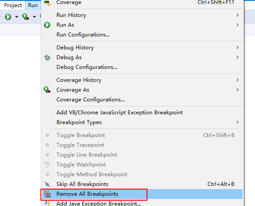Open the Run As submenu
Image resolution: width=255 pixels, height=206 pixels.
point(142,25)
